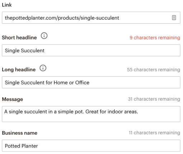This screenshot has height=154, width=183.
Task: Edit the Short headline field 'Single Succulent'
Action: point(91,50)
